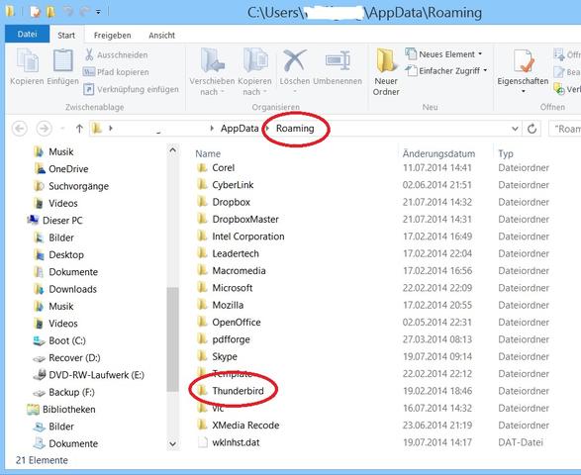Click Verknüpfung einfügen in ribbon
Viewport: 581px width, 475px height.
132,89
